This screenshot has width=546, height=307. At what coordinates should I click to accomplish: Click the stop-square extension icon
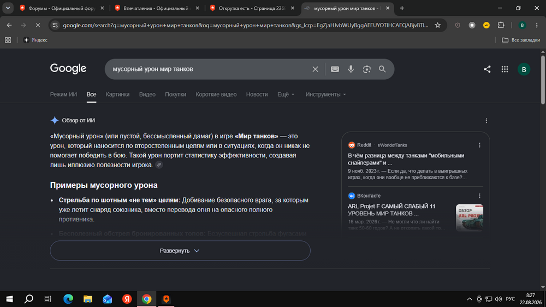pyautogui.click(x=472, y=25)
